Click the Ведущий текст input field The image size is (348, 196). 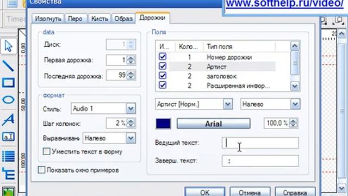[260, 143]
